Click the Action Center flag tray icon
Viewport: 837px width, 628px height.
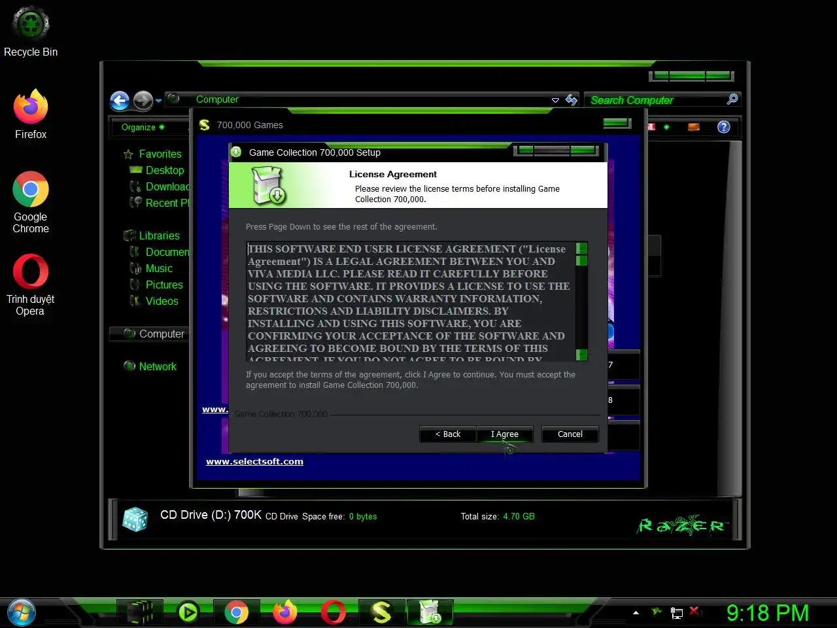tap(657, 612)
